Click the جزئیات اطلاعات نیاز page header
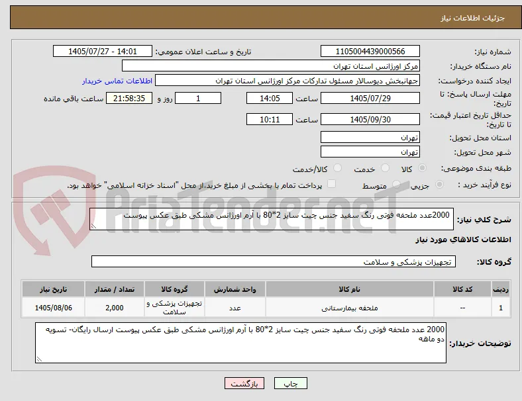This screenshot has width=522, height=401. [x=473, y=18]
